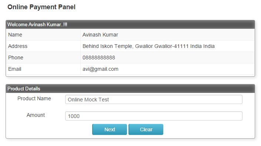This screenshot has height=146, width=261.
Task: Focus the Product Name input field
Action: point(154,100)
